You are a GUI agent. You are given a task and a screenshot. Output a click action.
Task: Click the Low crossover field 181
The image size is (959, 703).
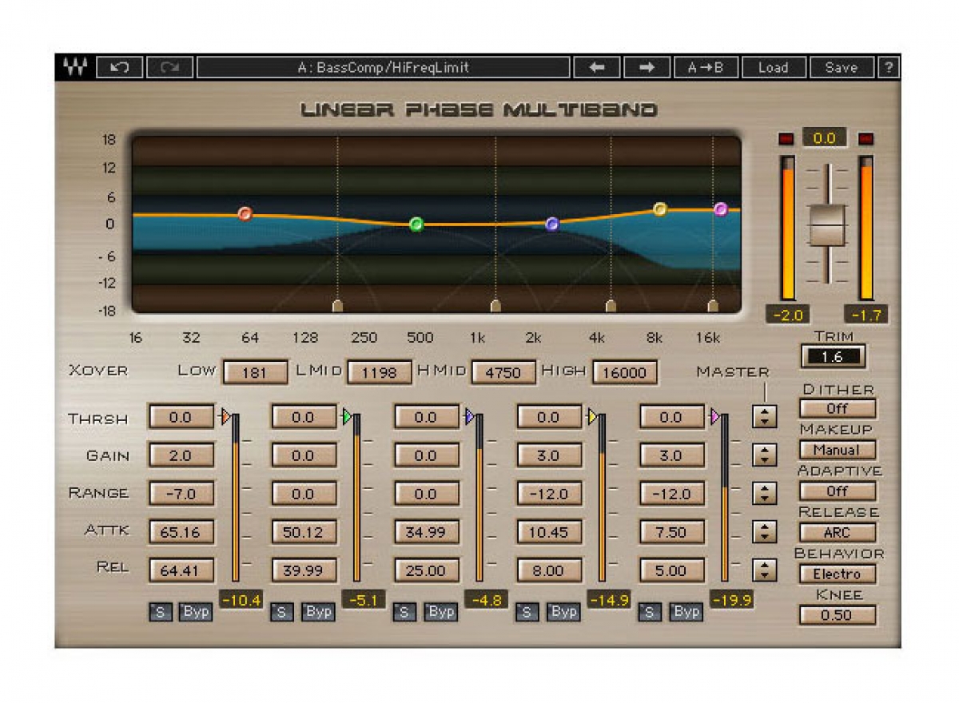click(255, 372)
